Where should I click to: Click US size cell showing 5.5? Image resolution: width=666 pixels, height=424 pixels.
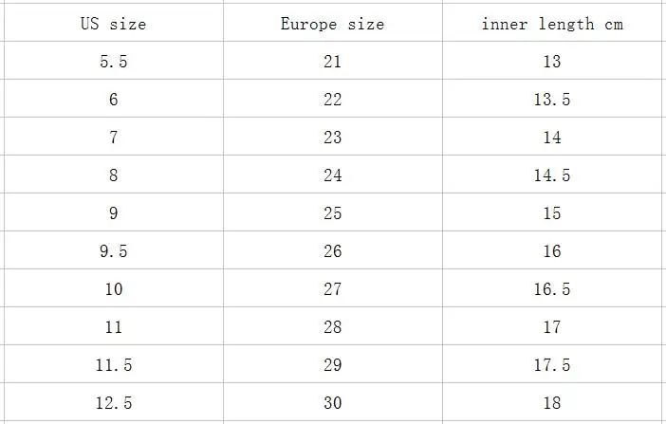click(x=113, y=62)
